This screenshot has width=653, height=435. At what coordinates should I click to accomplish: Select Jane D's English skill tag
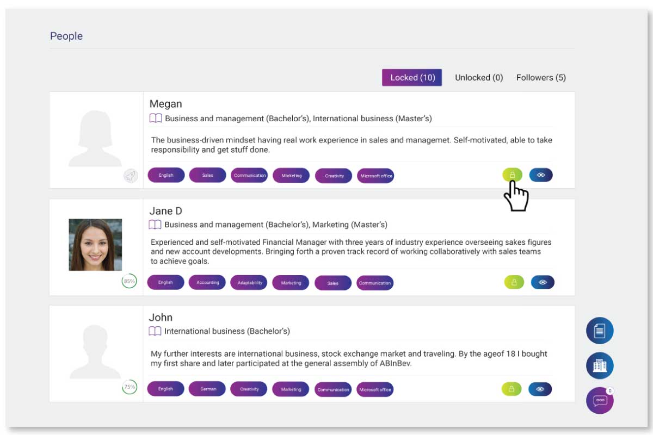(165, 282)
